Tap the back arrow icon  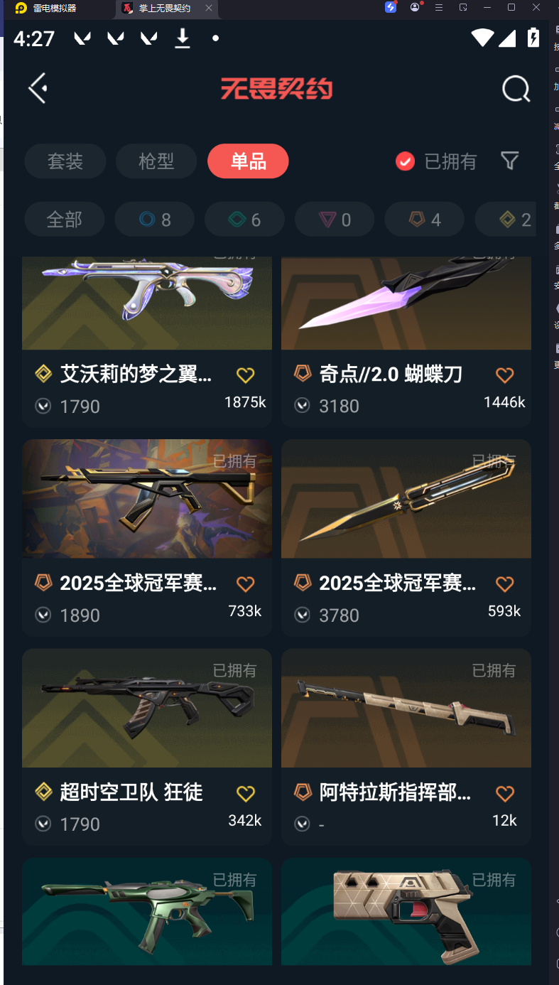pos(38,88)
